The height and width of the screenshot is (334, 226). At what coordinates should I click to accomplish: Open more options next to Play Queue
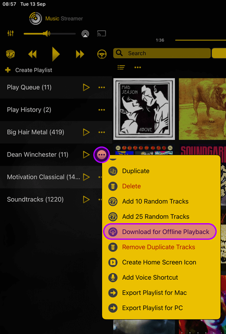pyautogui.click(x=102, y=87)
